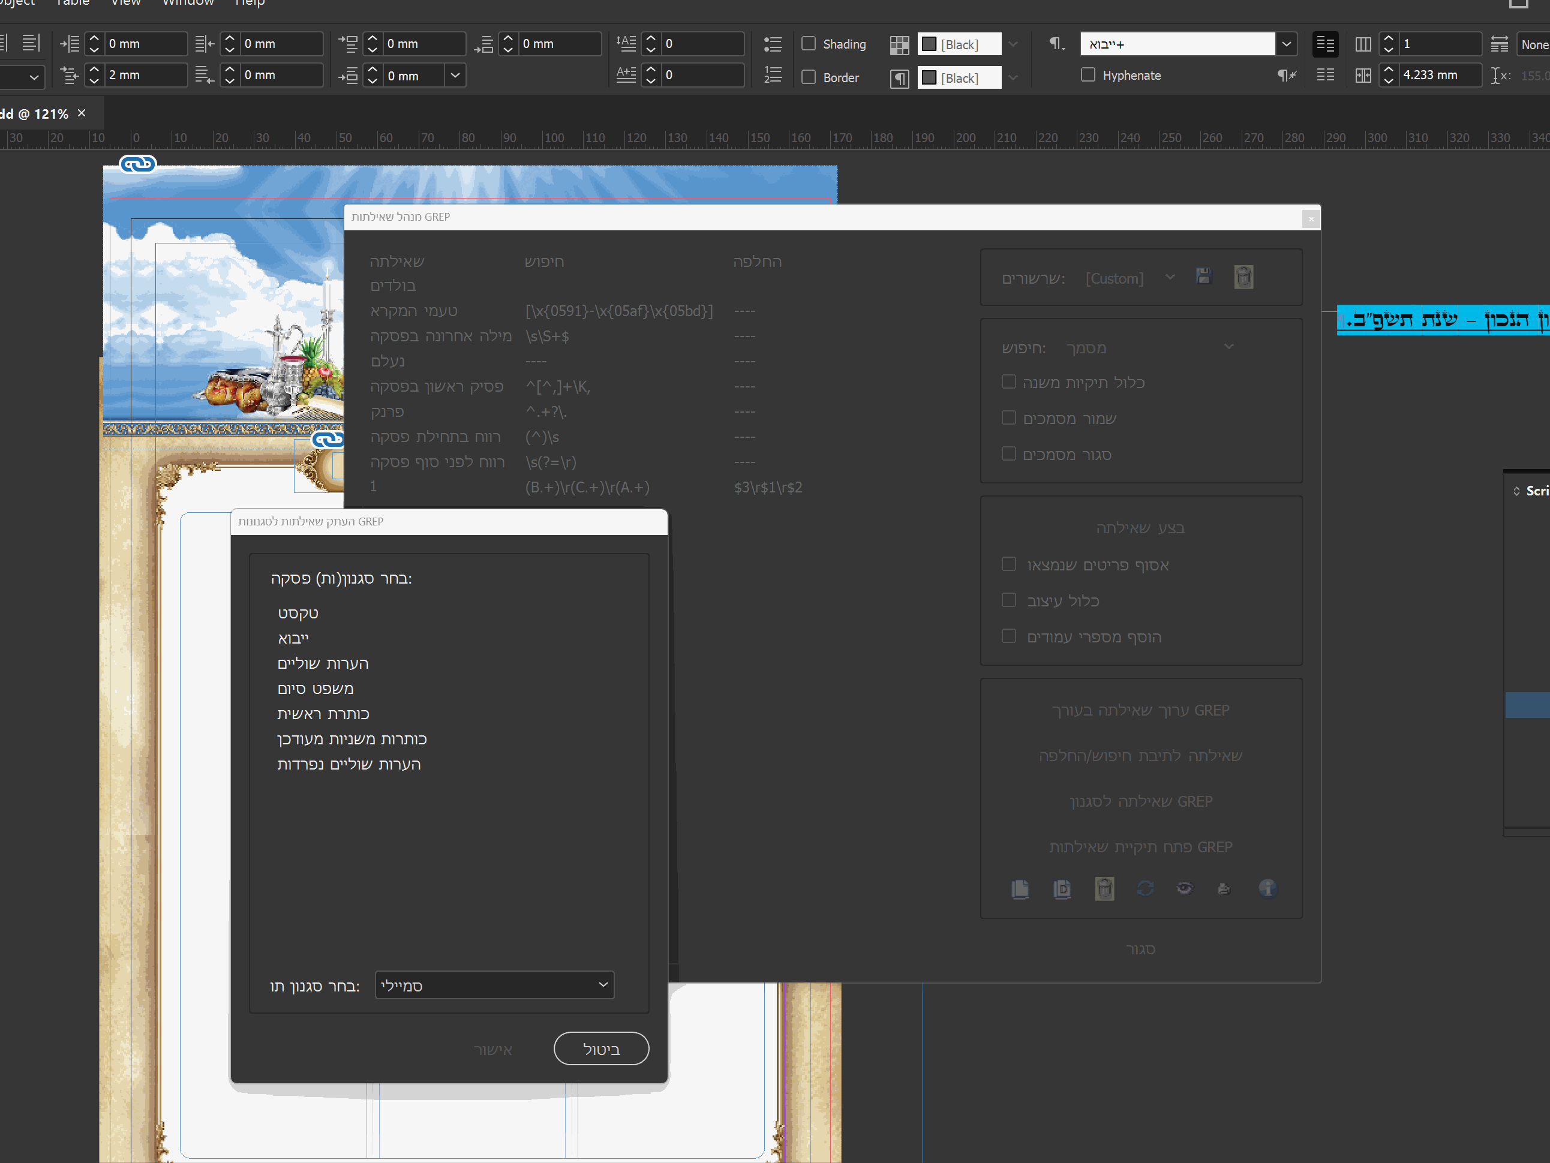The width and height of the screenshot is (1550, 1163).
Task: Click the bulleted list icon
Action: [x=772, y=44]
